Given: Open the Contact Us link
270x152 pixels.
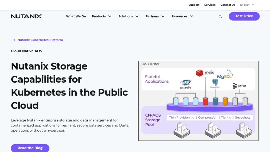Looking at the screenshot, I should pyautogui.click(x=228, y=5).
